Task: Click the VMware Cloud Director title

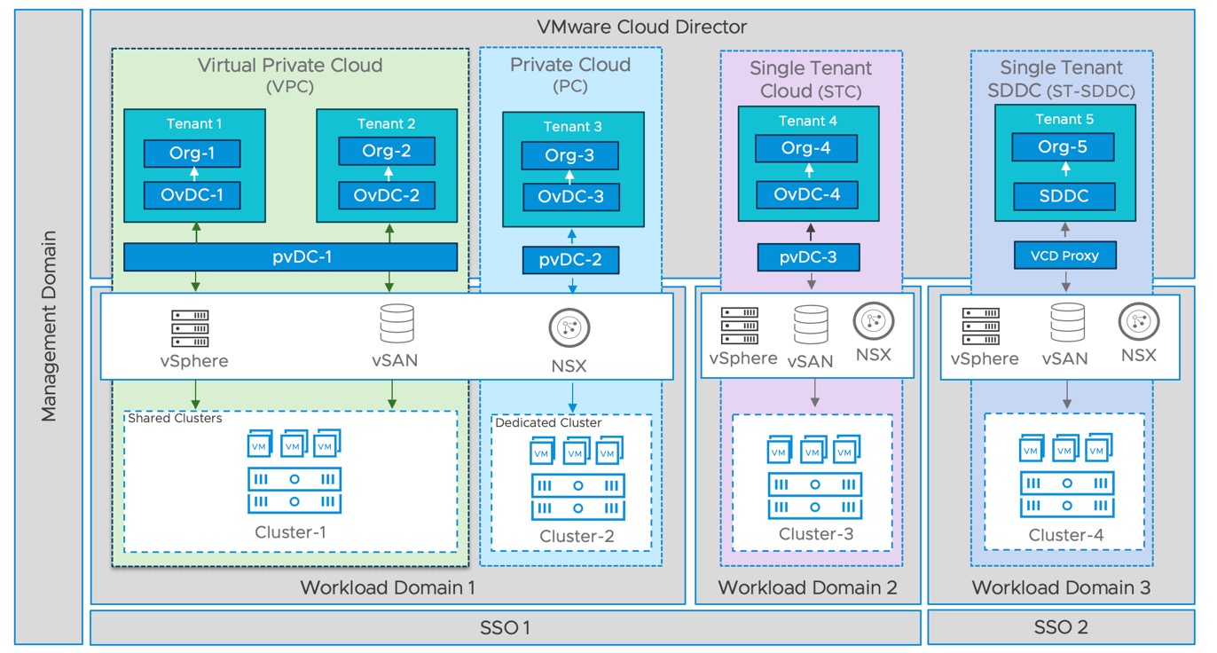Action: (642, 27)
